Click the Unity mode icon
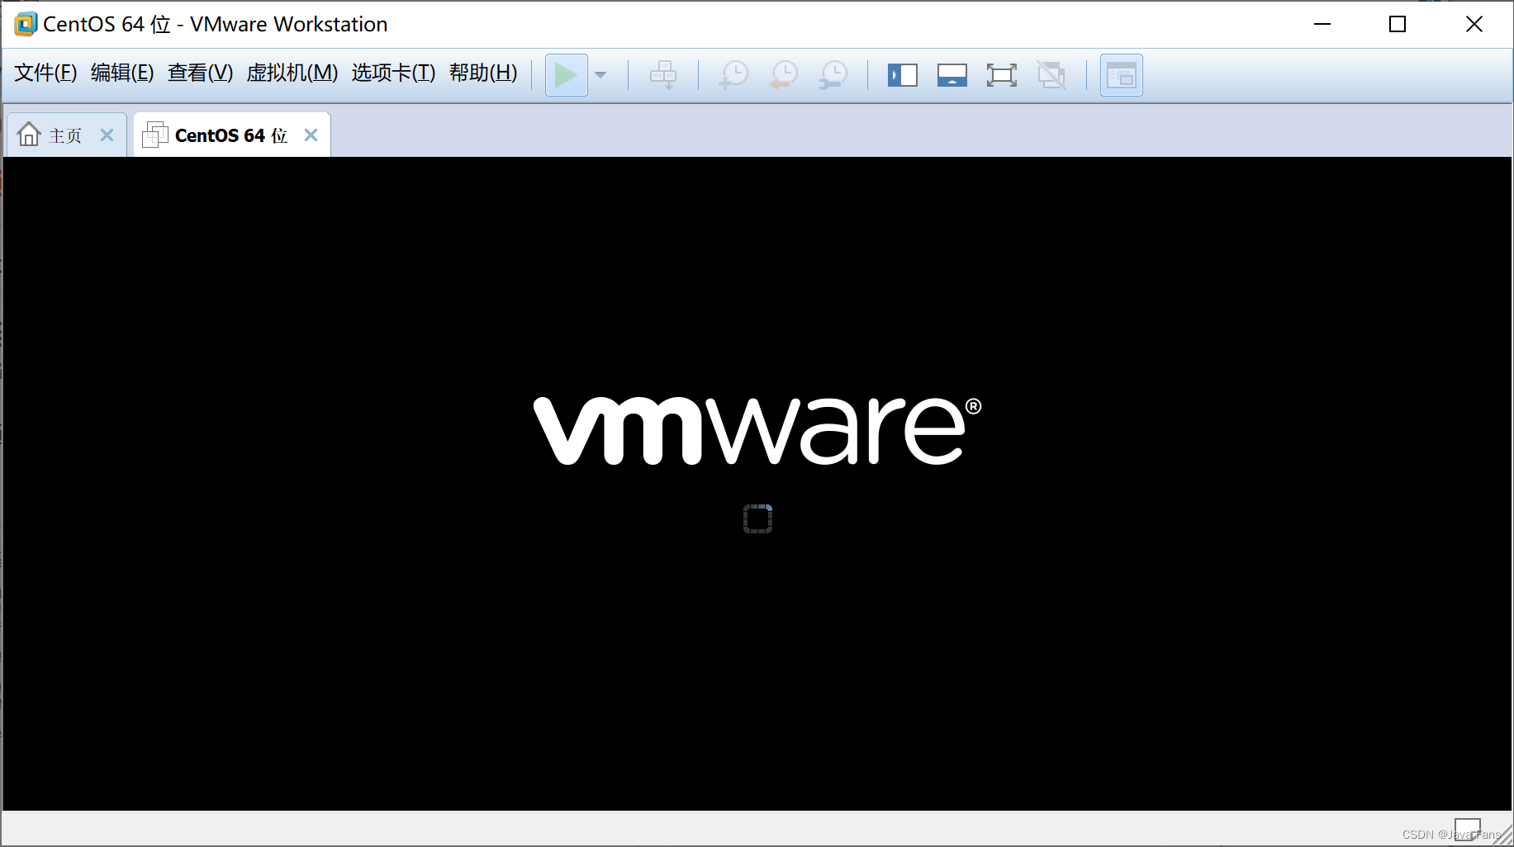The width and height of the screenshot is (1514, 847). point(1051,75)
